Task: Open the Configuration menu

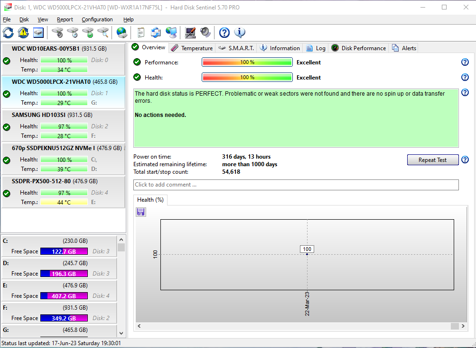Action: tap(97, 19)
